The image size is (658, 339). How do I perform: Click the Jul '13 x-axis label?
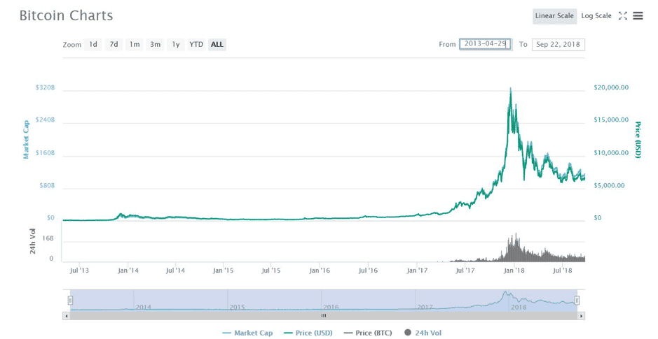[x=80, y=271]
